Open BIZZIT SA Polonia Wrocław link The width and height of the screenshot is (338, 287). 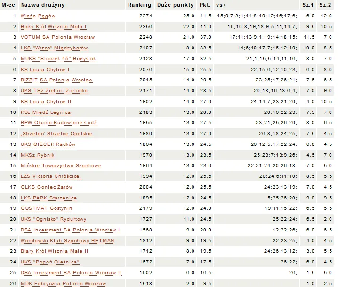point(56,80)
